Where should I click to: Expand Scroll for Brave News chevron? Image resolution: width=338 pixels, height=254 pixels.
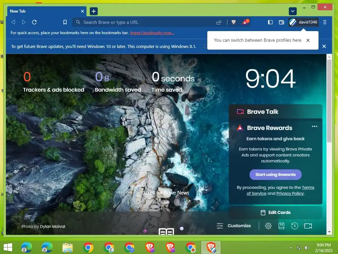pyautogui.click(x=166, y=202)
